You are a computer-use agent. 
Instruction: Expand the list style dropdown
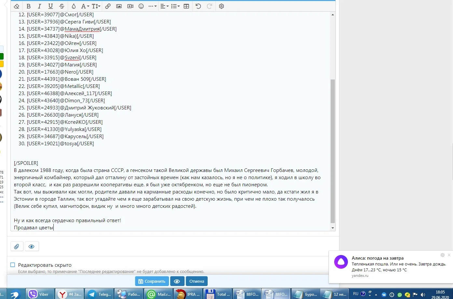tap(175, 6)
